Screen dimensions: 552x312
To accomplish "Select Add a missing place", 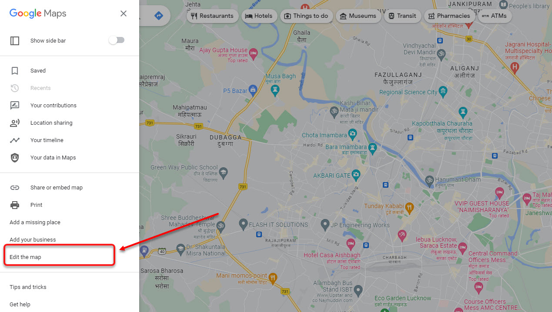I will (x=35, y=222).
